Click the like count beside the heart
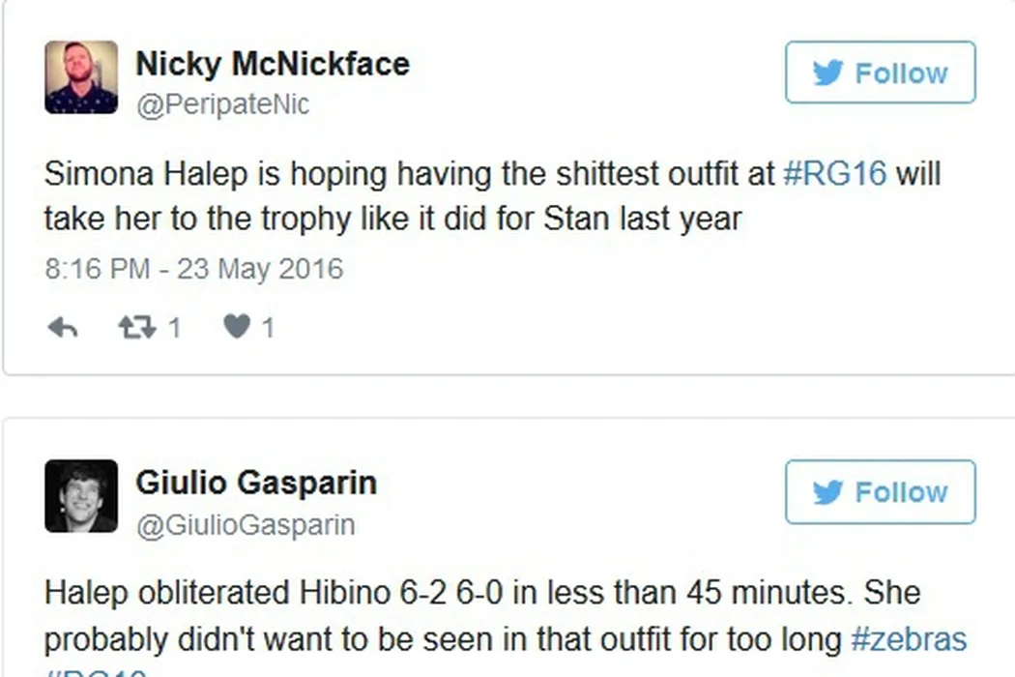This screenshot has width=1015, height=677. [268, 329]
